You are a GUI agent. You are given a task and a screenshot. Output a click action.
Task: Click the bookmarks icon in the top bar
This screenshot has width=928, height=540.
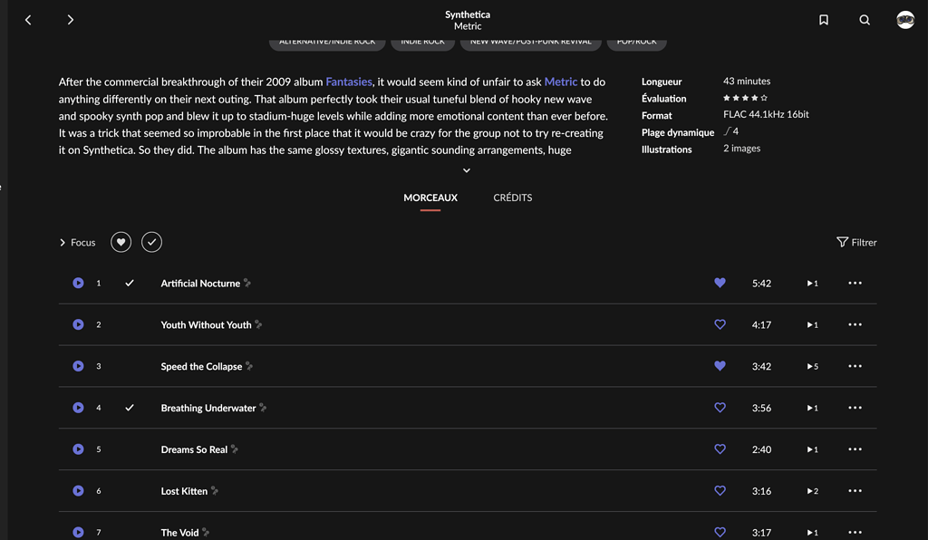pos(823,19)
